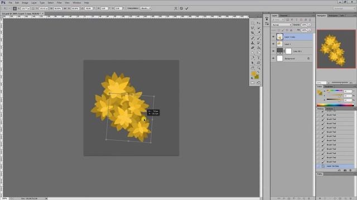
Task: Select the Eraser tool
Action: pyautogui.click(x=253, y=48)
